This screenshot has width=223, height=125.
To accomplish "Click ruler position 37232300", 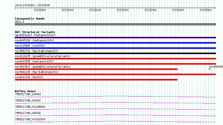I will coord(150,10).
